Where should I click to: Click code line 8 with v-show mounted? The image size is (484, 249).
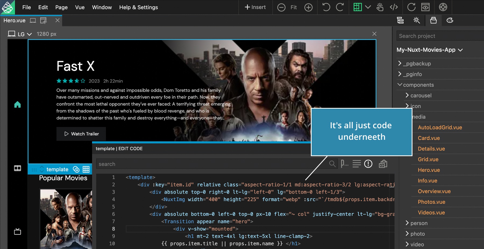[x=206, y=229]
